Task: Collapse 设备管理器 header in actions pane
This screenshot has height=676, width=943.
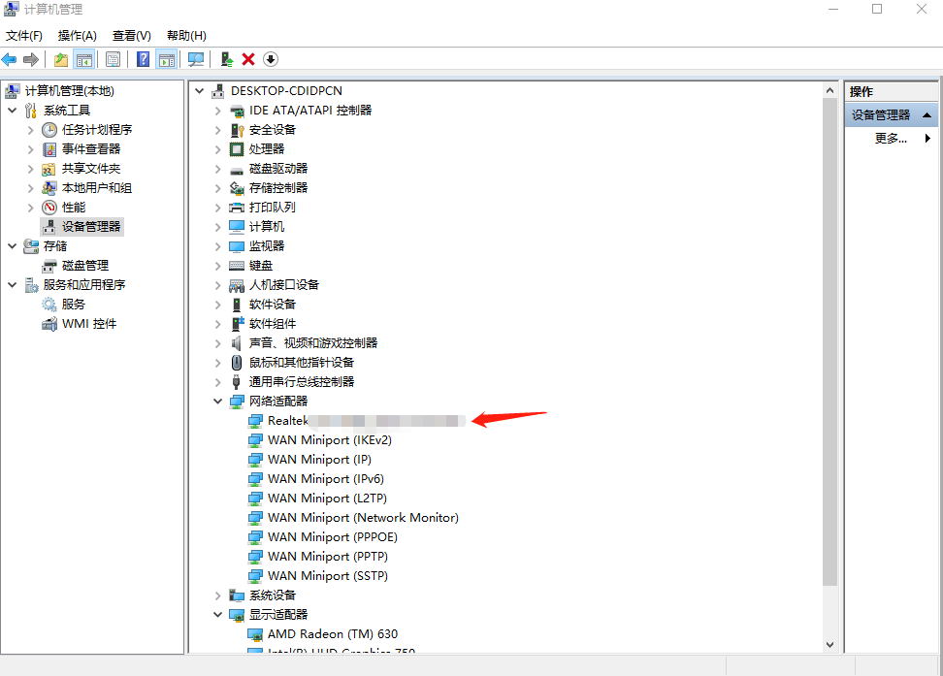Action: pos(927,114)
